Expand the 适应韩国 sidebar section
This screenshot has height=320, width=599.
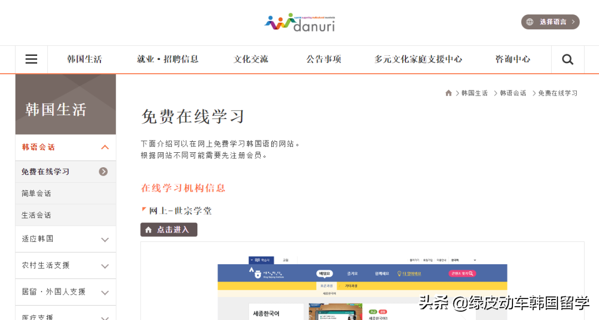(105, 239)
